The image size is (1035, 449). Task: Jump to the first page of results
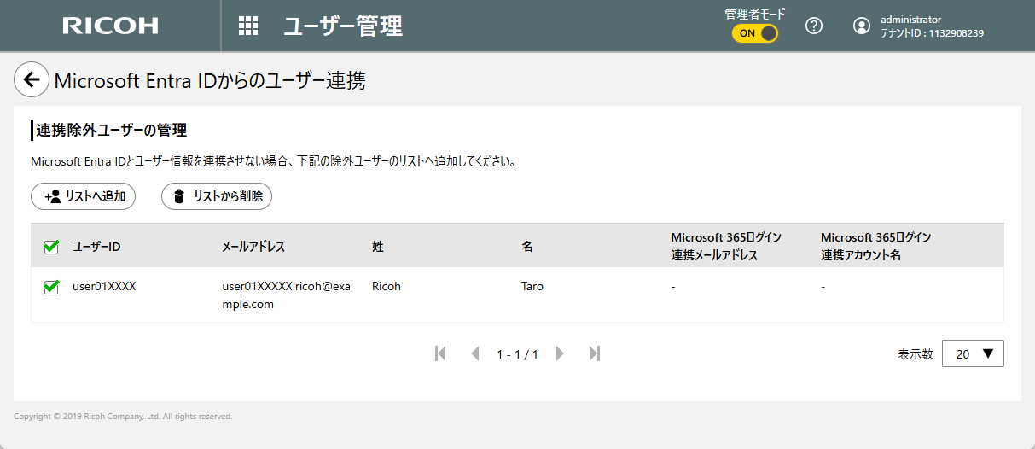click(x=440, y=353)
